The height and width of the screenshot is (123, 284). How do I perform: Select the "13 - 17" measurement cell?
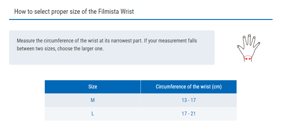(189, 100)
